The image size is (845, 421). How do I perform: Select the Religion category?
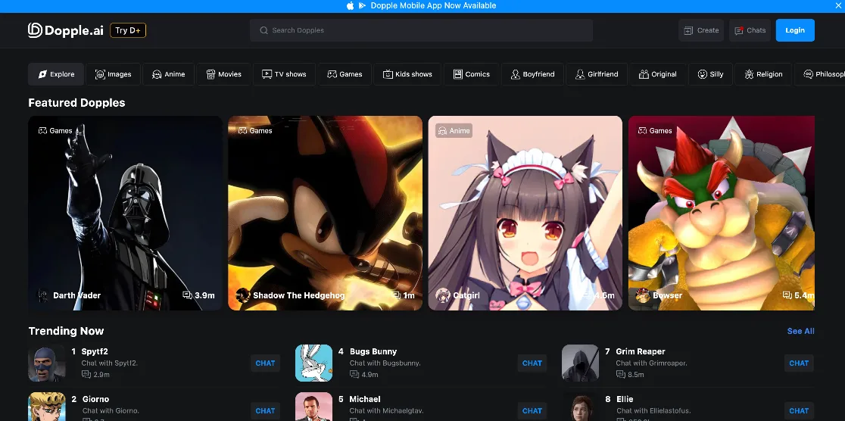(x=763, y=74)
